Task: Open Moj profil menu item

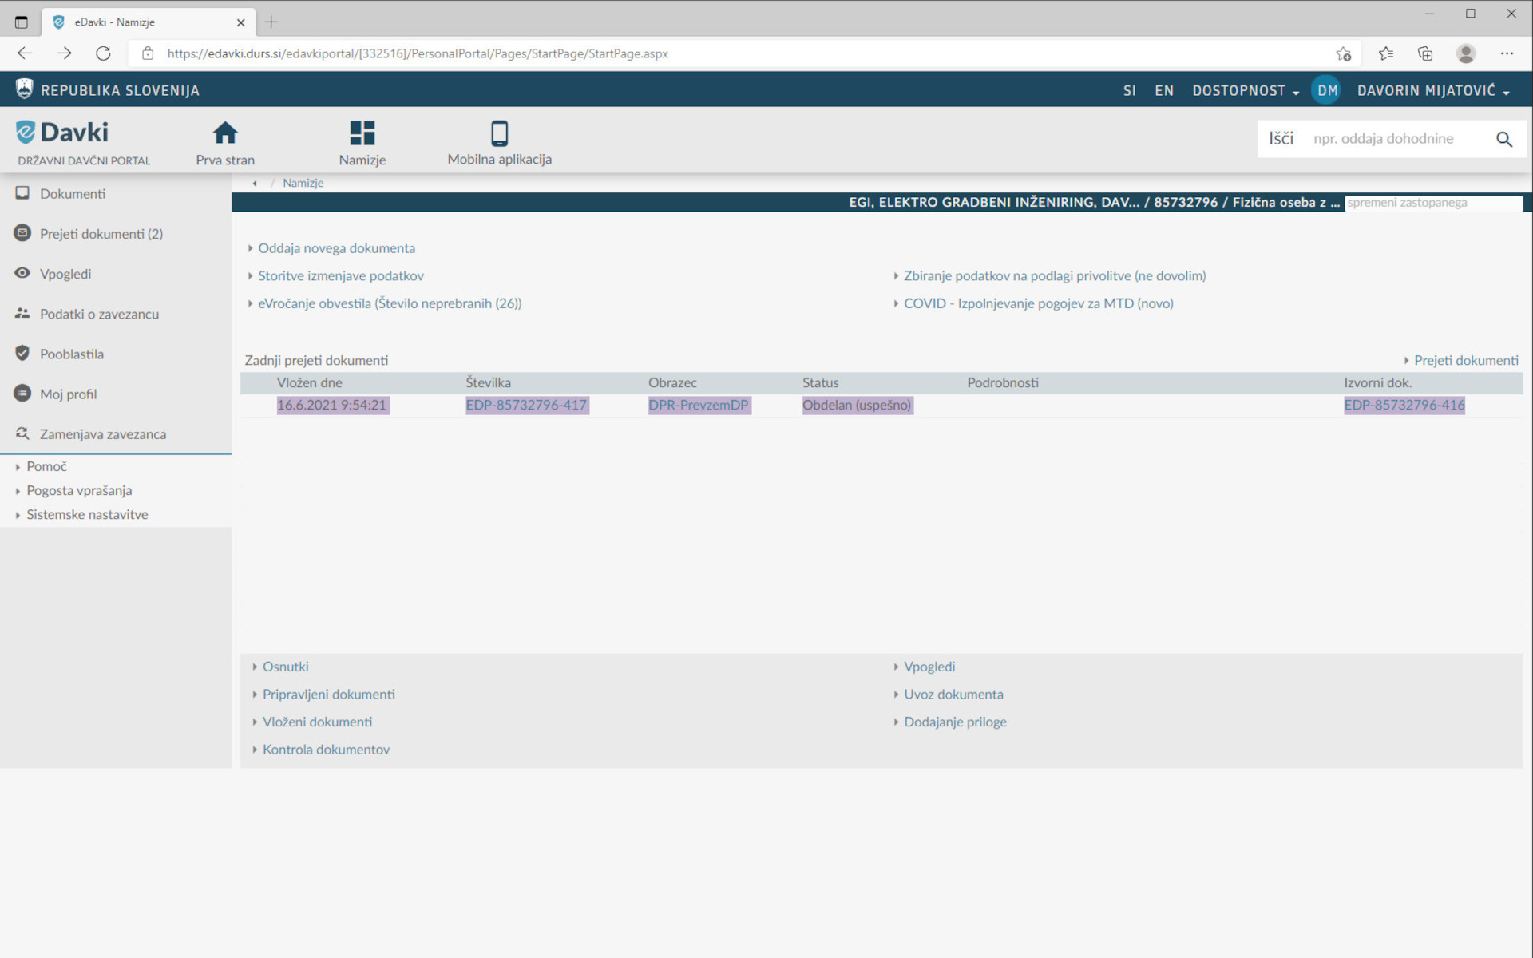Action: (68, 394)
